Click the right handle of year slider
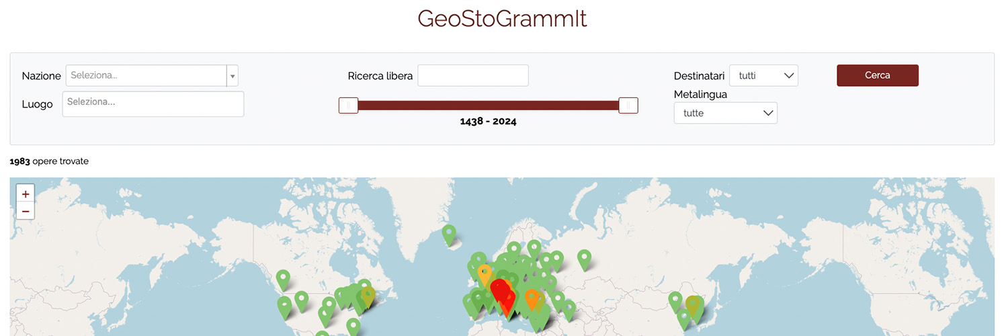1008x336 pixels. pyautogui.click(x=628, y=106)
